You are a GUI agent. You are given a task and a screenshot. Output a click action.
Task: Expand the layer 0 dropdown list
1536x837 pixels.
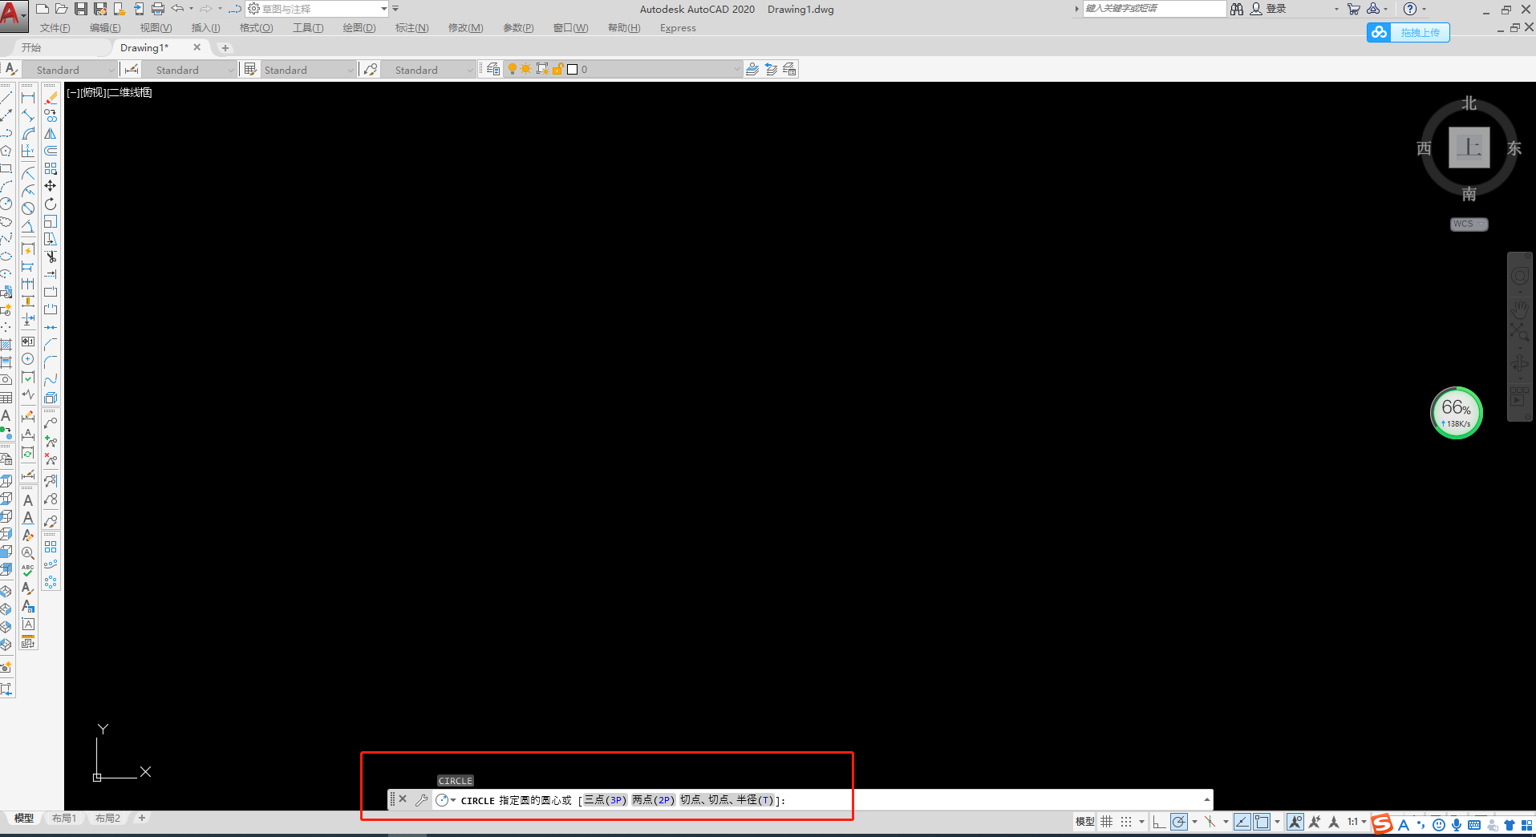(737, 70)
